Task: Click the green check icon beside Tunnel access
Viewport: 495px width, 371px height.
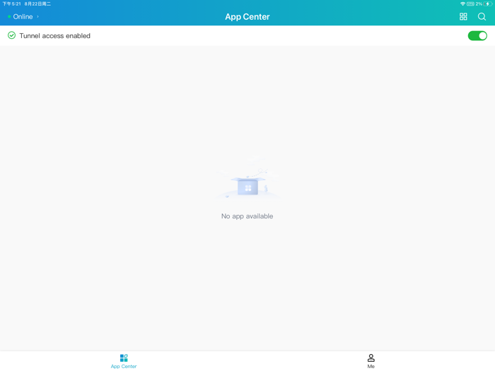Action: (x=12, y=35)
